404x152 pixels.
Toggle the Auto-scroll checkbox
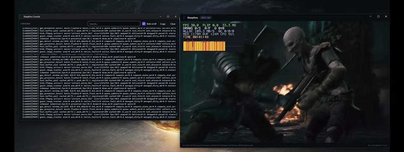click(x=144, y=24)
